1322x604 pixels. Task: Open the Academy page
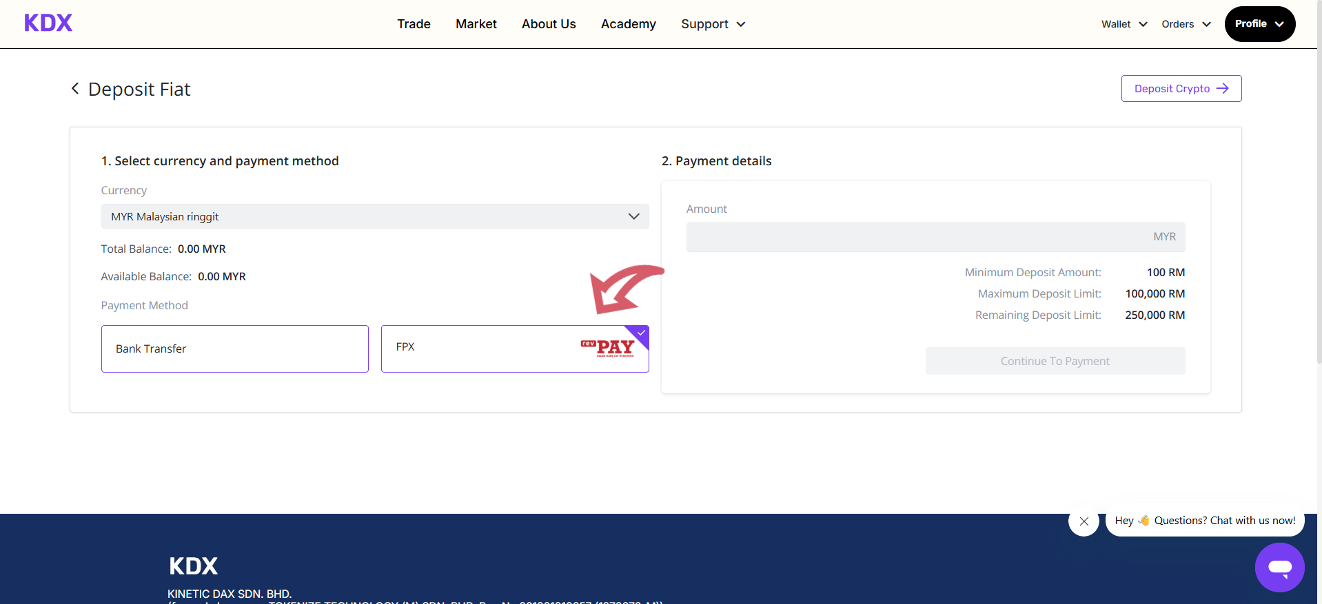629,24
